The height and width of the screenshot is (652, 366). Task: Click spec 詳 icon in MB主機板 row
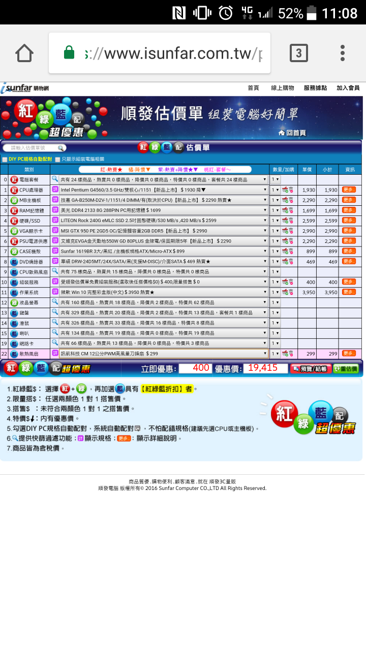tap(55, 200)
